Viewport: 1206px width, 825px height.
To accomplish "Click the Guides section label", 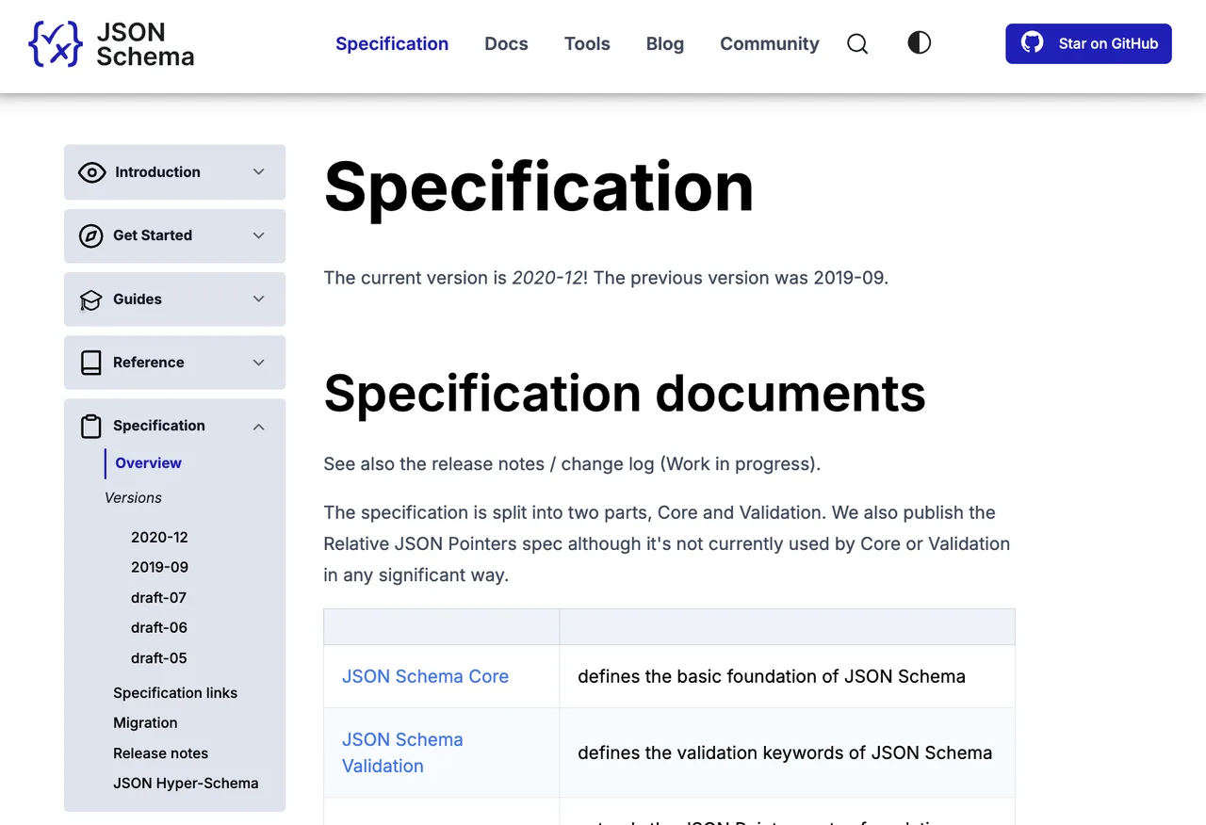I will [138, 299].
